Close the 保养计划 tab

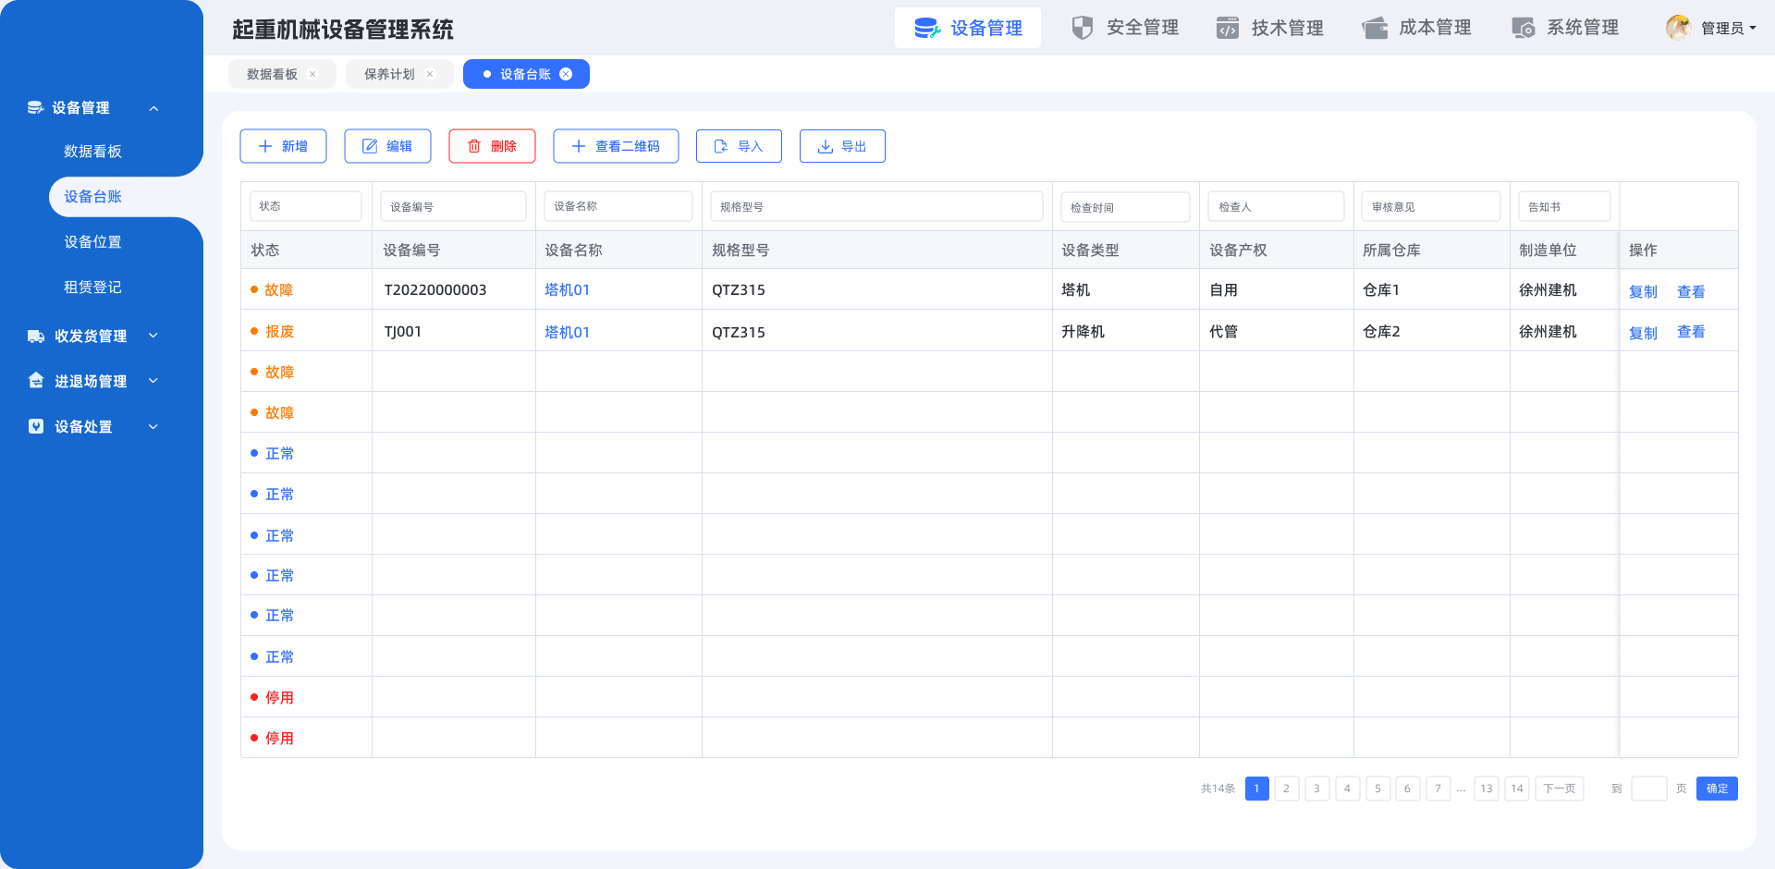click(x=430, y=74)
